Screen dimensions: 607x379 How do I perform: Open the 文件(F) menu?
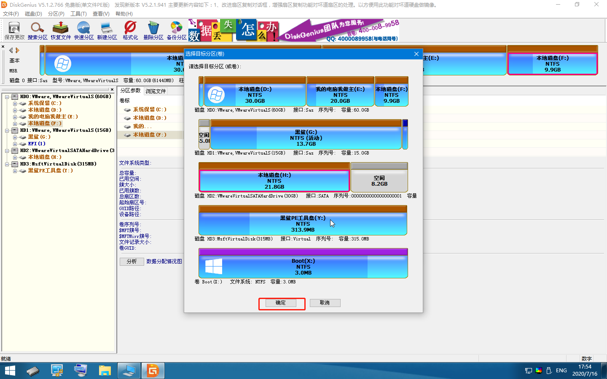(x=11, y=14)
